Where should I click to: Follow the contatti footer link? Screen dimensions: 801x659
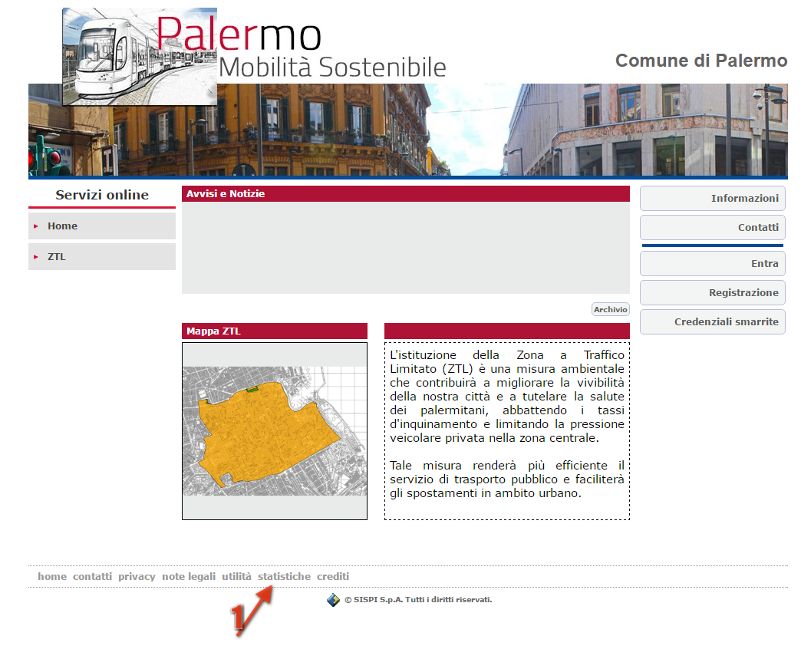click(93, 576)
